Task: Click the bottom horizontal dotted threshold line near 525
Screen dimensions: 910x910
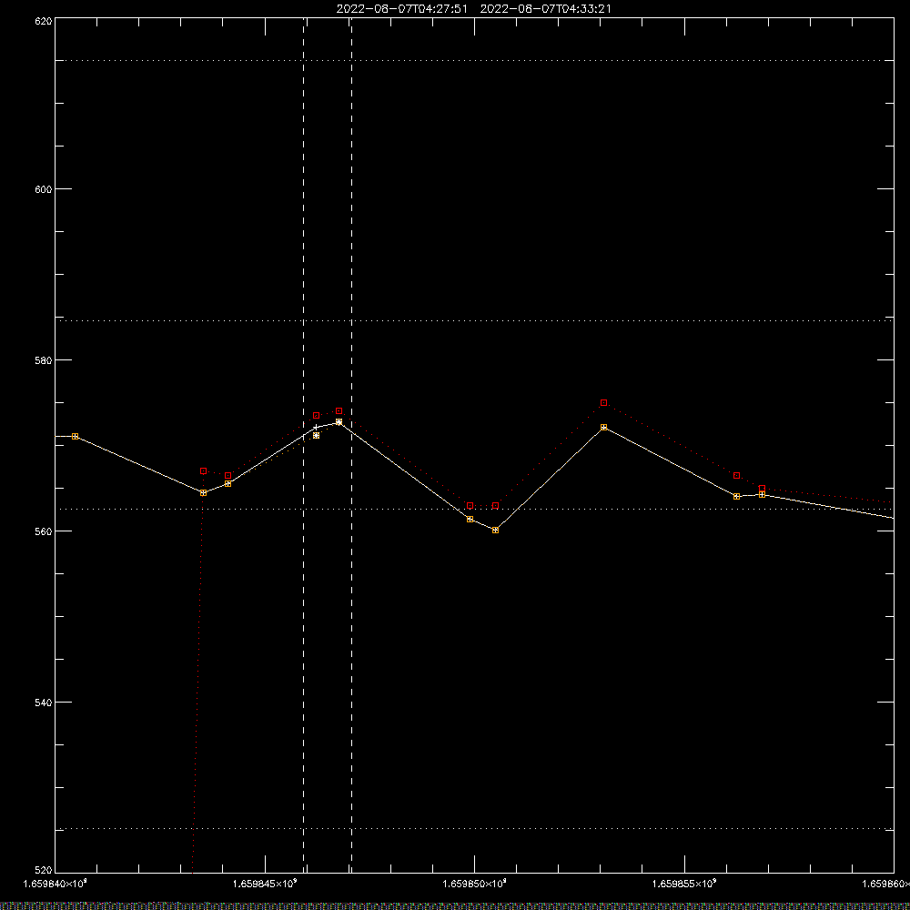Action: (474, 829)
